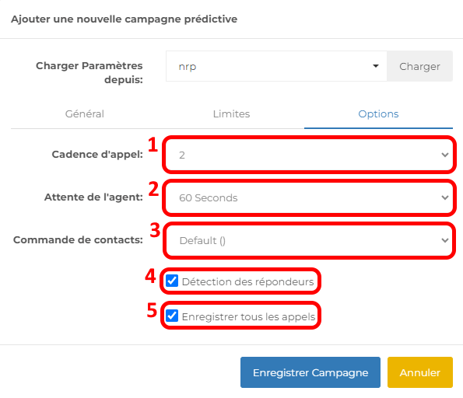Expand the Default () contacts order dropdown

coord(309,240)
